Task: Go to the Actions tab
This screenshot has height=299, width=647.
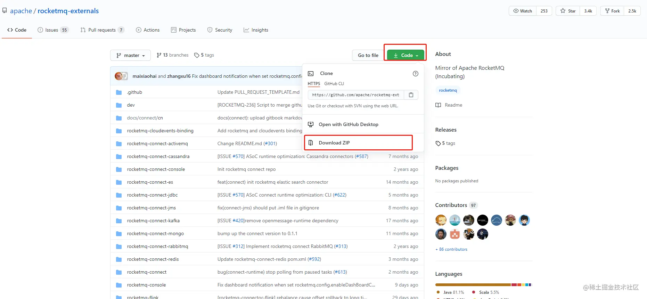Action: (x=148, y=30)
